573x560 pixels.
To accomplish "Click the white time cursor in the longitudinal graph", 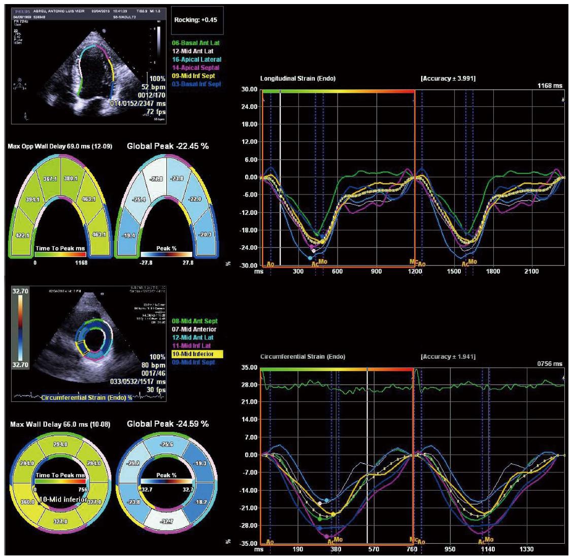I will point(280,179).
